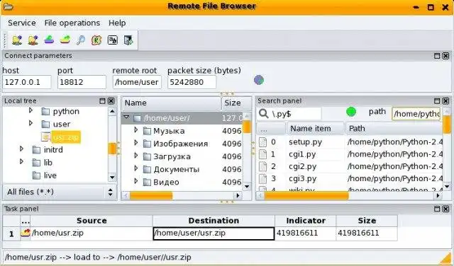The width and height of the screenshot is (454, 266).
Task: Close the Connect parameters panel
Action: tap(446, 56)
